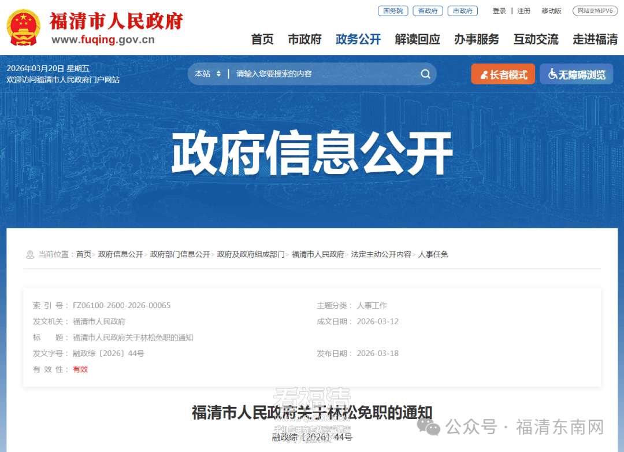
Task: Click the search input field
Action: pos(324,73)
